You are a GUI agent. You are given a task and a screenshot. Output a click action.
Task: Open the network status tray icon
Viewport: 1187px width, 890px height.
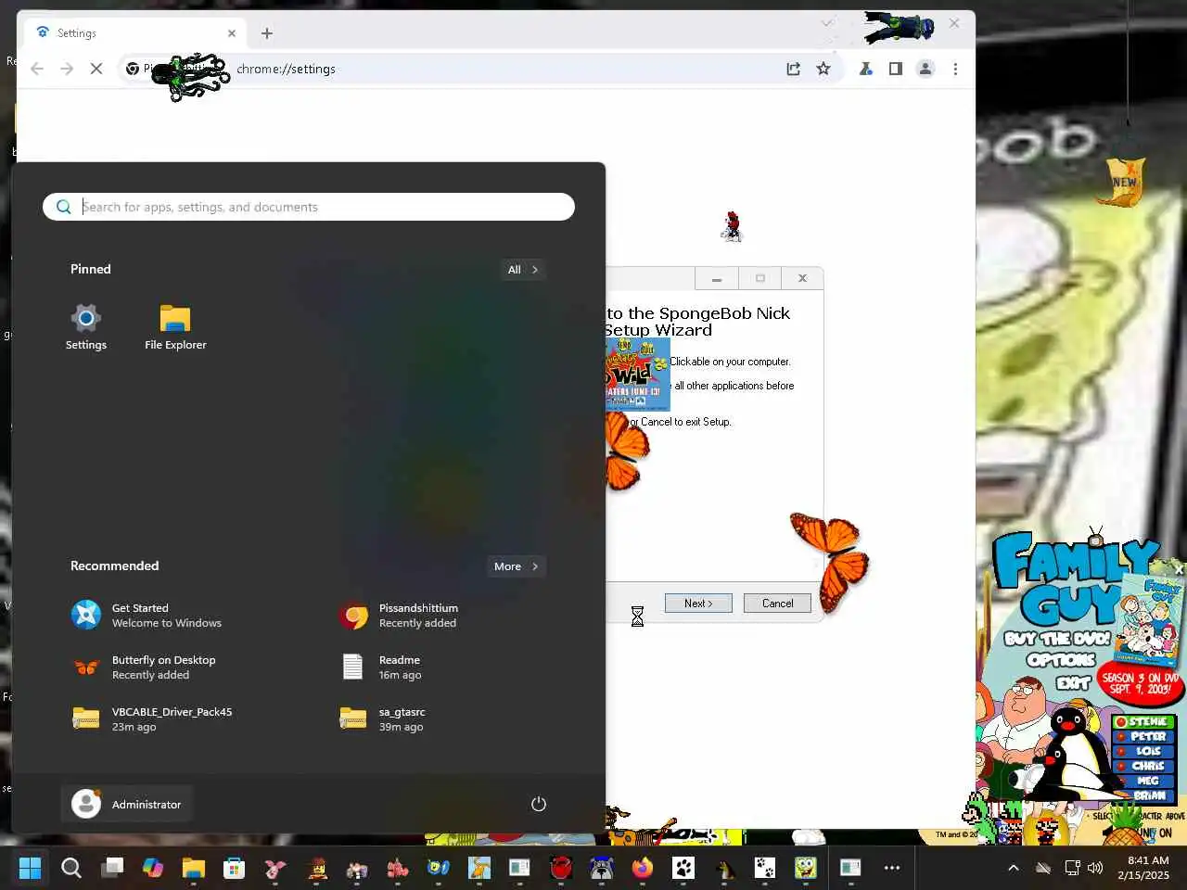pyautogui.click(x=1072, y=868)
